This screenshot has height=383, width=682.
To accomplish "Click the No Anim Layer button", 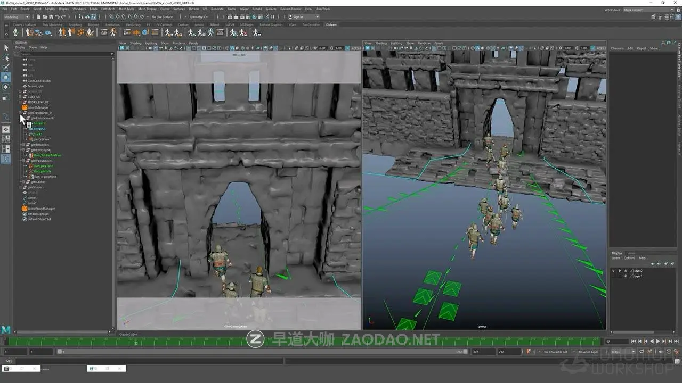I will (x=588, y=352).
